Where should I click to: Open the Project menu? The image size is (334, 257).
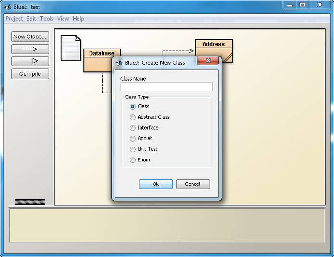pos(14,19)
